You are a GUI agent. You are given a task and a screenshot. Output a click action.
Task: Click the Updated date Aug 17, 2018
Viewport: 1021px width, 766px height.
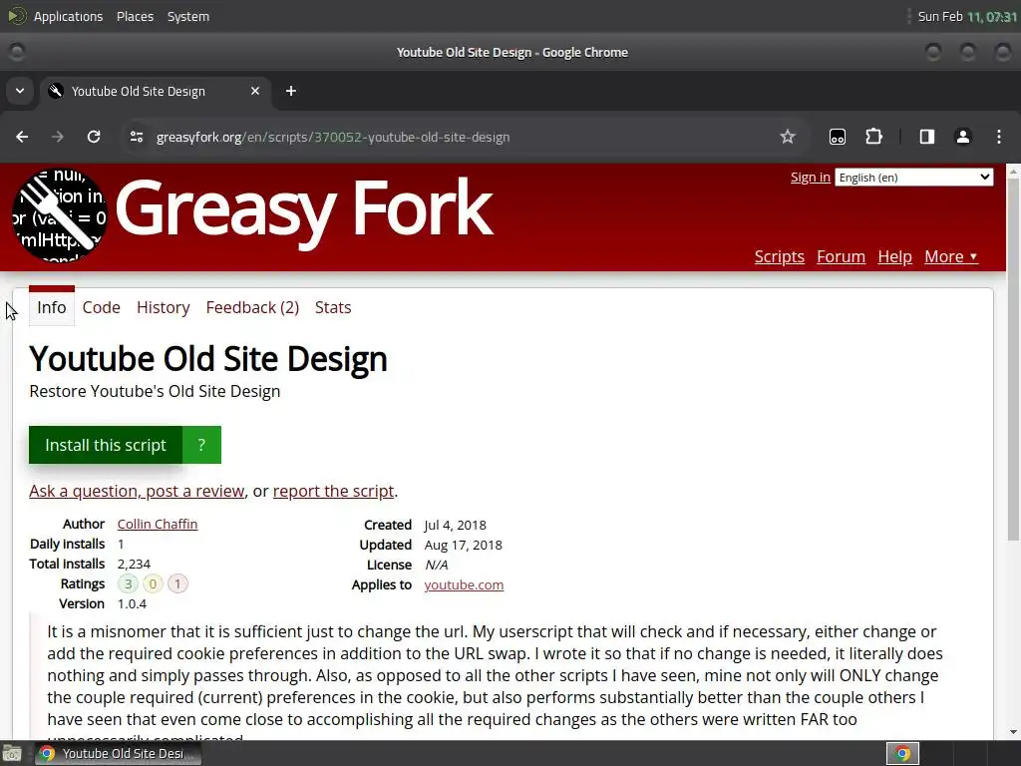tap(463, 546)
